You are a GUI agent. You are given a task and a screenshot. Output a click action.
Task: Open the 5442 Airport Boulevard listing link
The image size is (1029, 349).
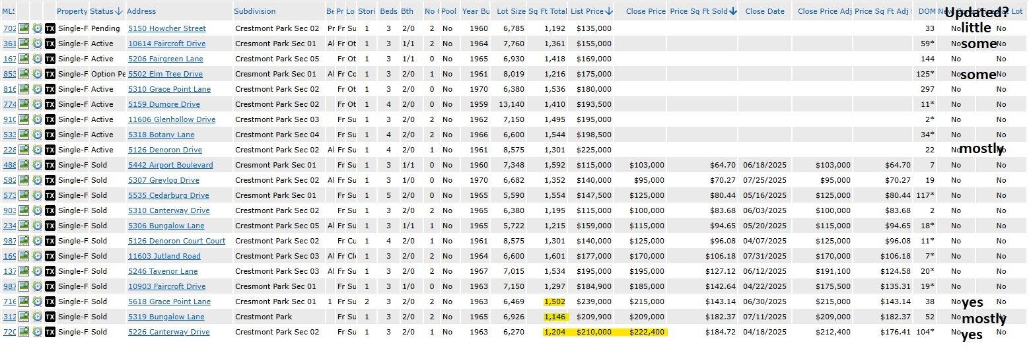170,165
